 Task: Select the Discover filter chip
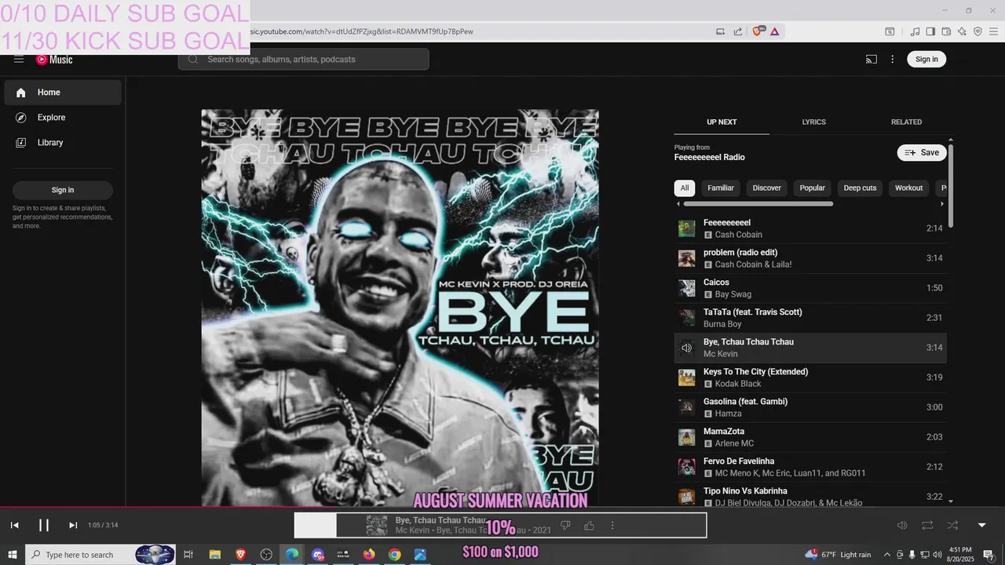[x=767, y=188]
